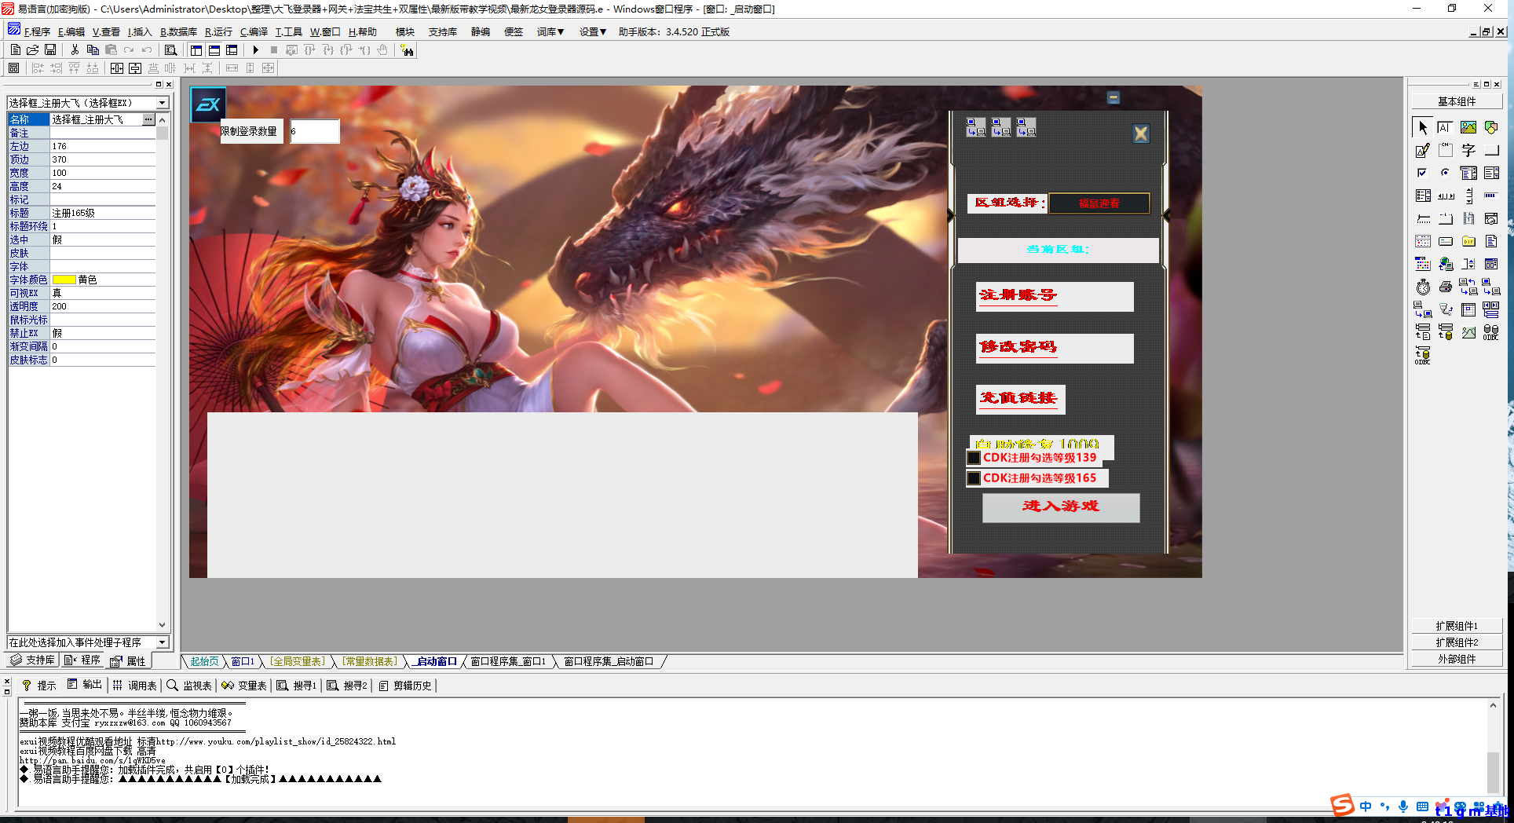The height and width of the screenshot is (823, 1514).
Task: Select the radio button component in toolbox
Action: tap(1445, 173)
